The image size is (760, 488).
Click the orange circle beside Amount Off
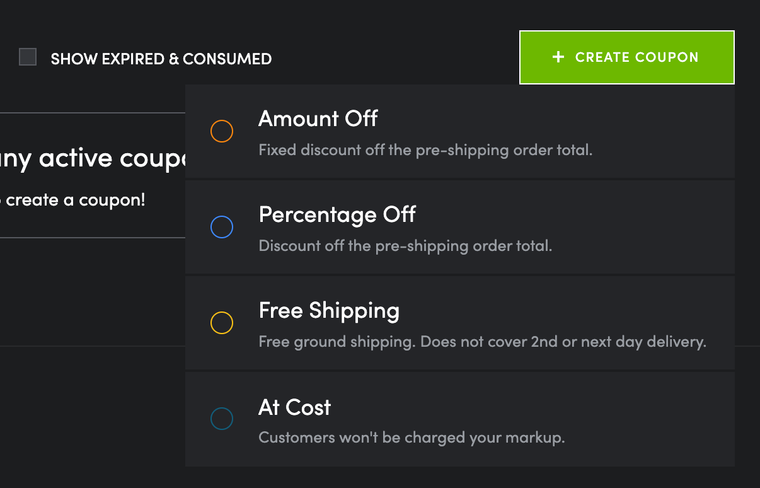tap(222, 131)
